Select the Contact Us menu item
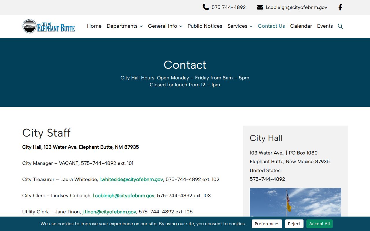 click(271, 26)
